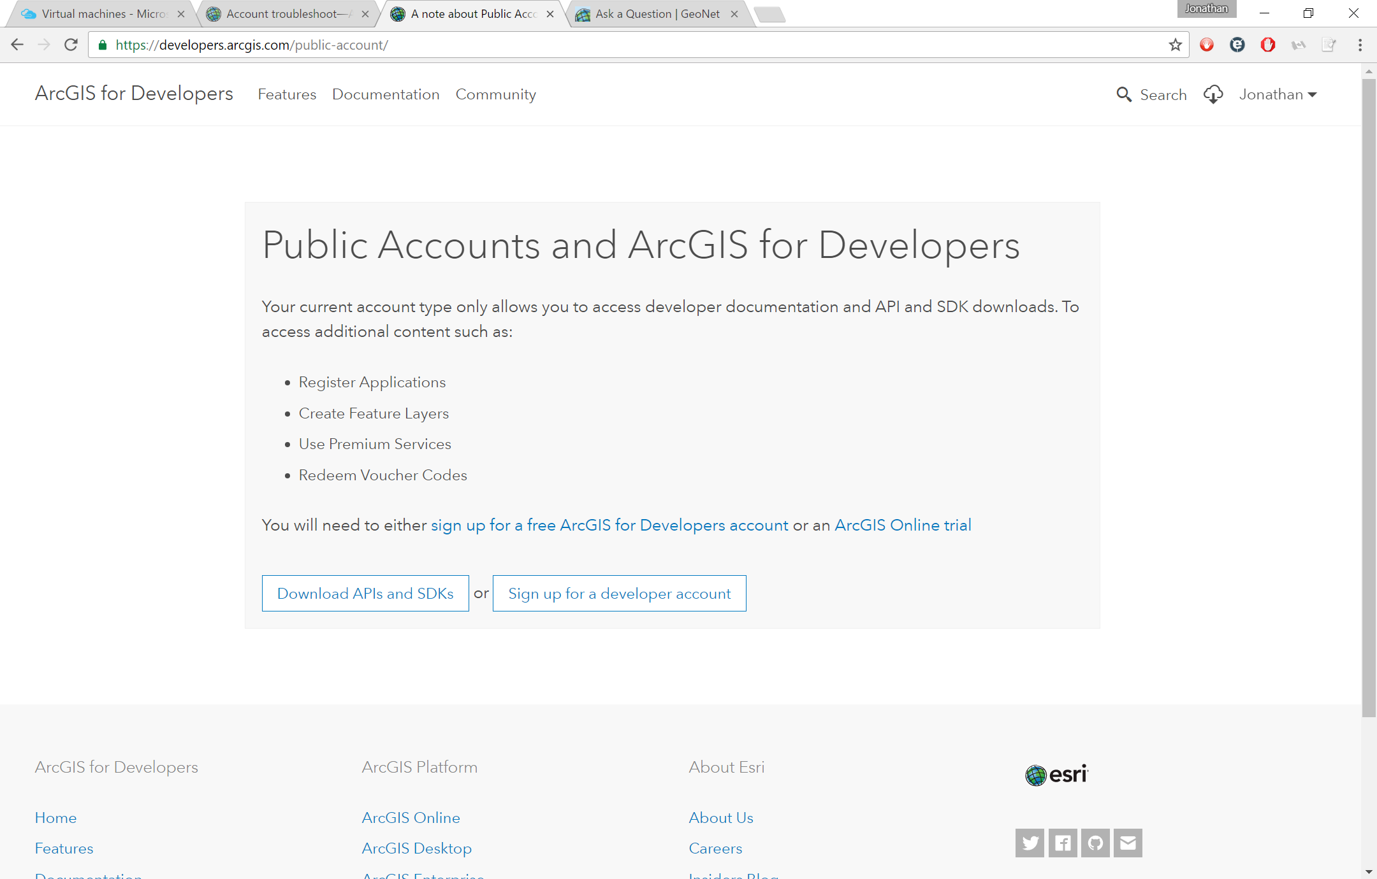
Task: Click the notepad extension icon
Action: tap(1329, 45)
